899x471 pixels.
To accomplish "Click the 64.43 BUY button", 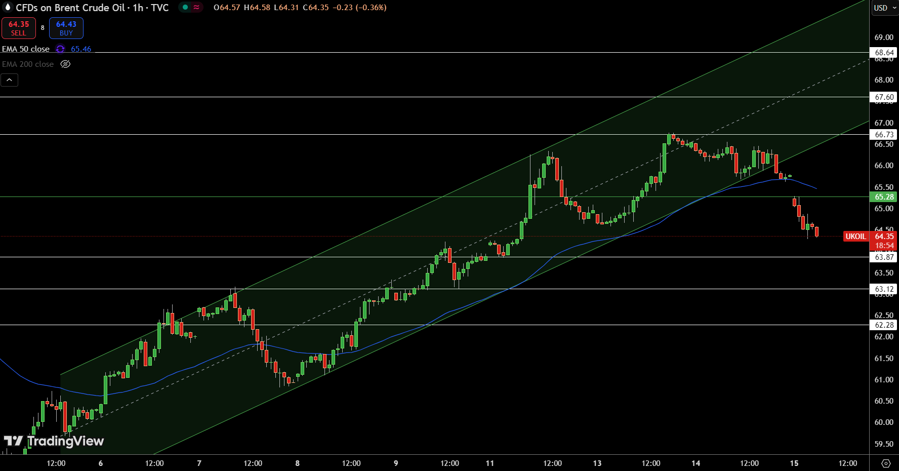I will [x=66, y=28].
